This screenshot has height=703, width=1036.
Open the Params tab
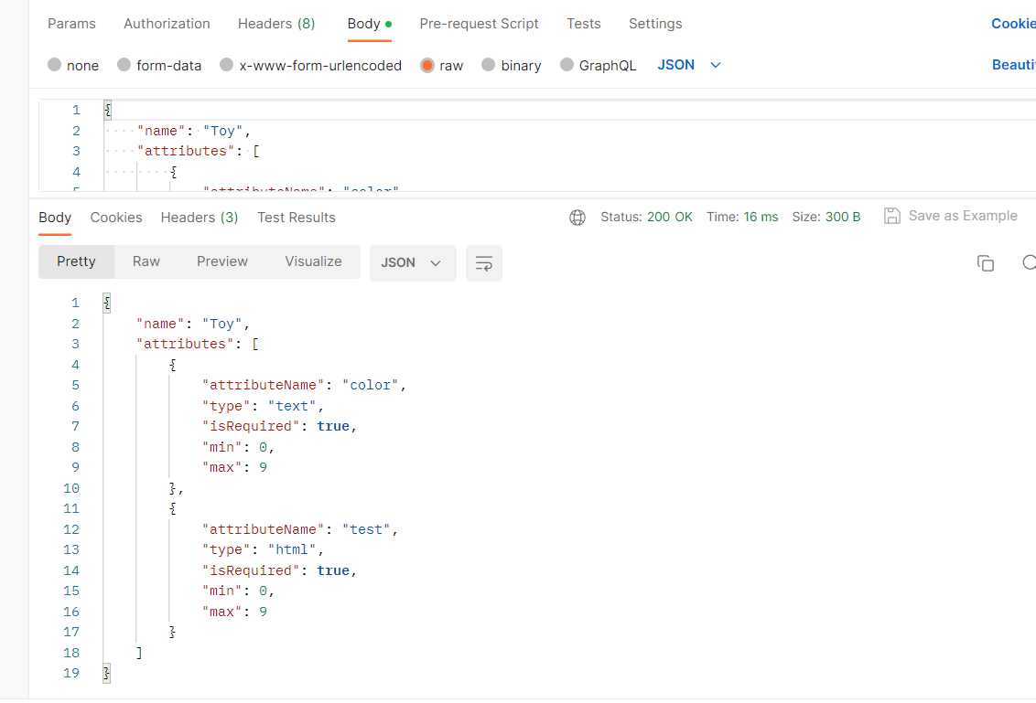point(71,24)
